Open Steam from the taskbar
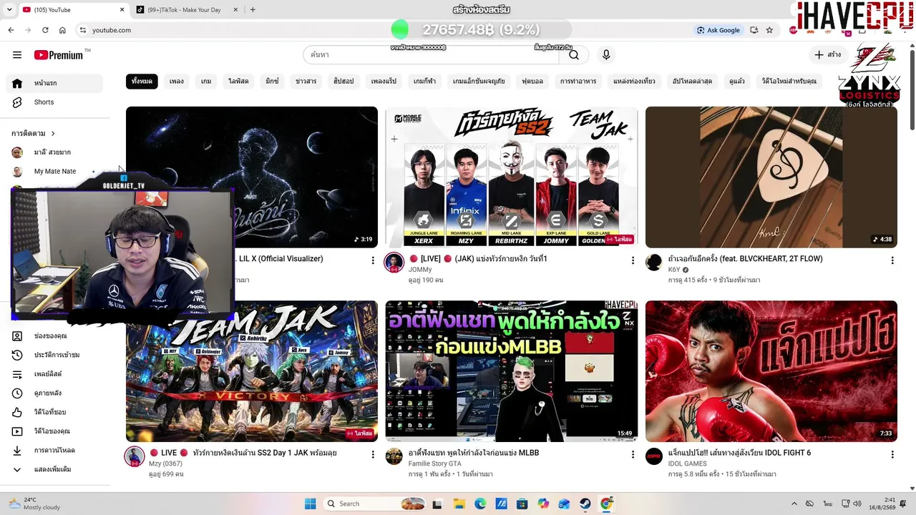The image size is (916, 515). [585, 504]
